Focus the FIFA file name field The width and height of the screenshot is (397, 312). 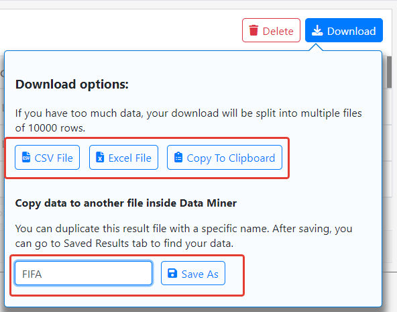pyautogui.click(x=84, y=274)
